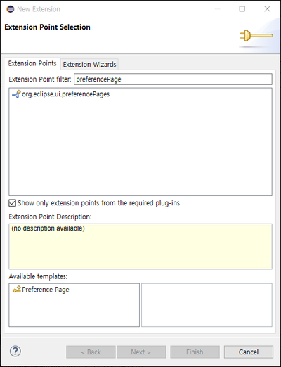Click the Extension Point Description text area

coord(140,246)
